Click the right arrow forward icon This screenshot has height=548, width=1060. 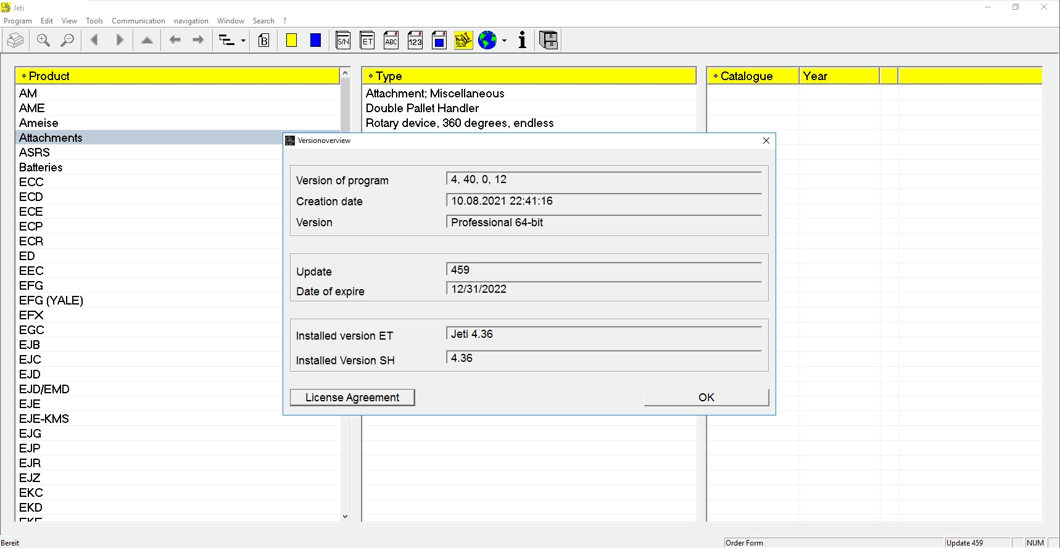(198, 41)
